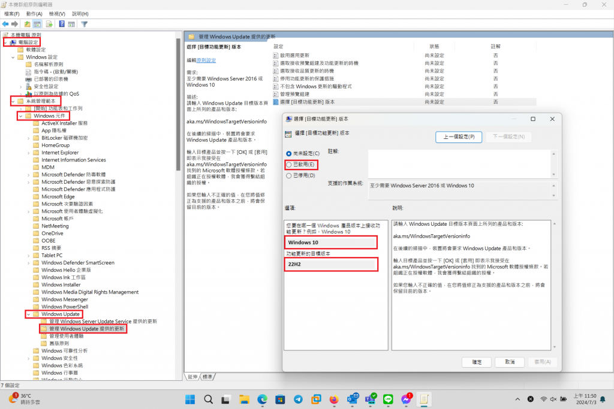Select the 選擇 [目標功能更新] 版本 setting row
The width and height of the screenshot is (614, 409).
click(404, 102)
